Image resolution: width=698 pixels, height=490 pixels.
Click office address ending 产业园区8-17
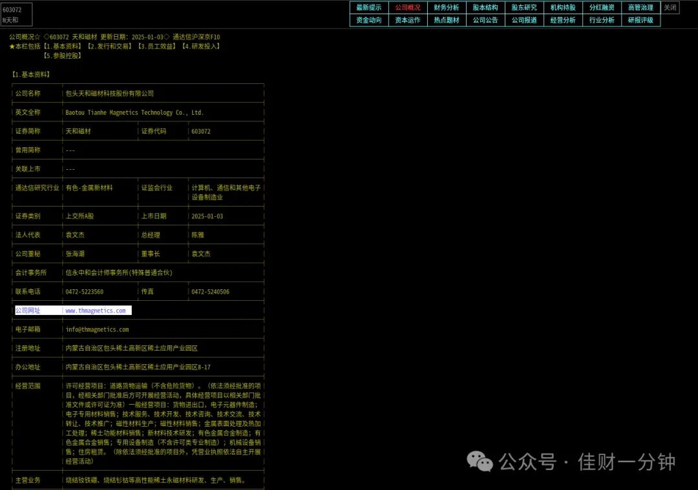(x=138, y=367)
